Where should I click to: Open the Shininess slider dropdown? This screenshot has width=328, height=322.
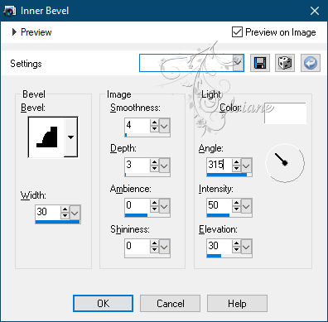(164, 247)
